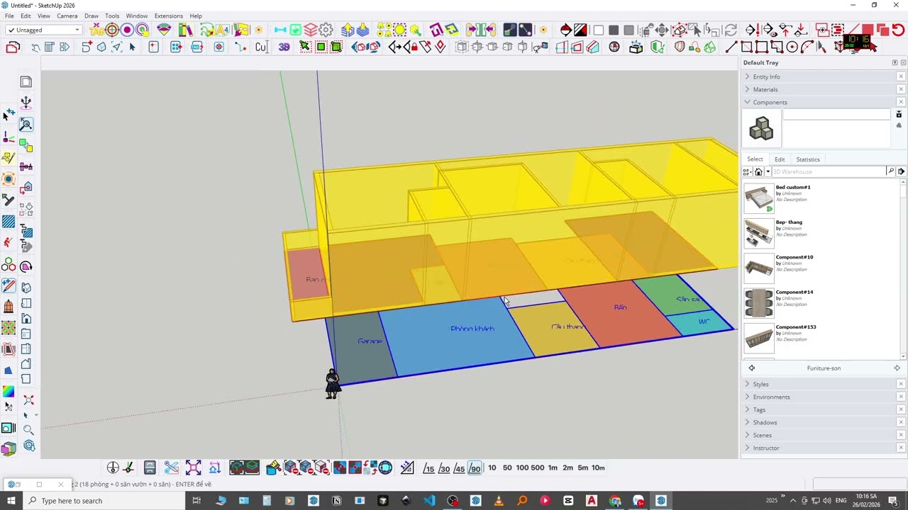Click the white shaded style square icon
Image resolution: width=908 pixels, height=510 pixels.
(598, 30)
